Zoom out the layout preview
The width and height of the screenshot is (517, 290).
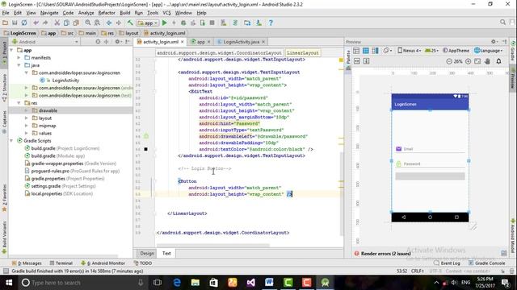click(449, 61)
